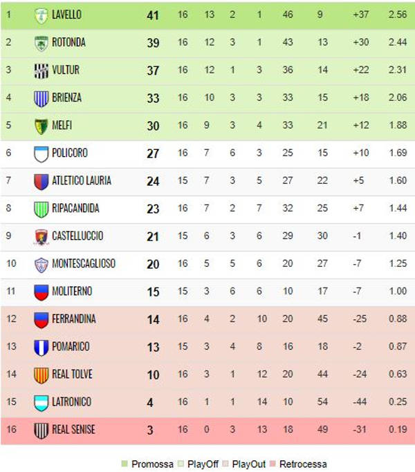Screen dimensions: 415x472
Task: Open the MOLITERNO team link
Action: pos(72,292)
